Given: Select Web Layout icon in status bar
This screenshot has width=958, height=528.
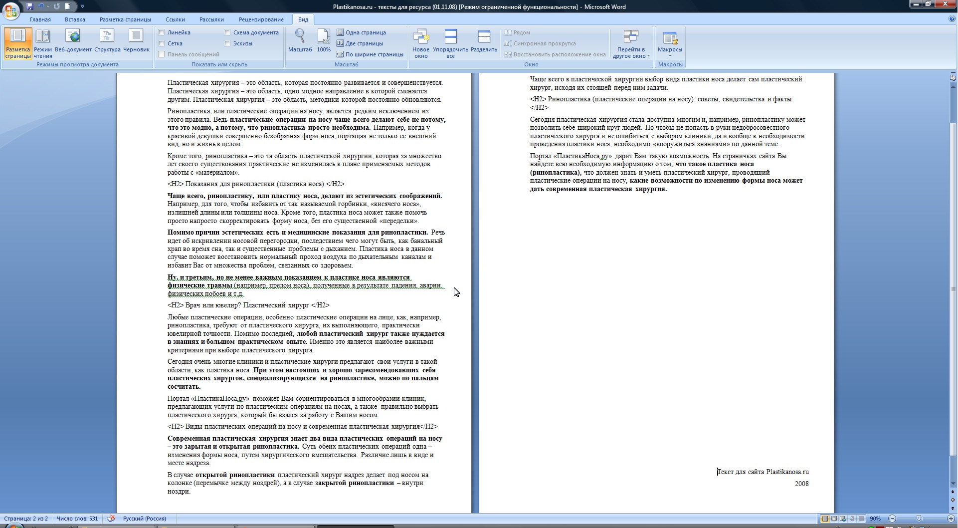Looking at the screenshot, I should point(843,519).
